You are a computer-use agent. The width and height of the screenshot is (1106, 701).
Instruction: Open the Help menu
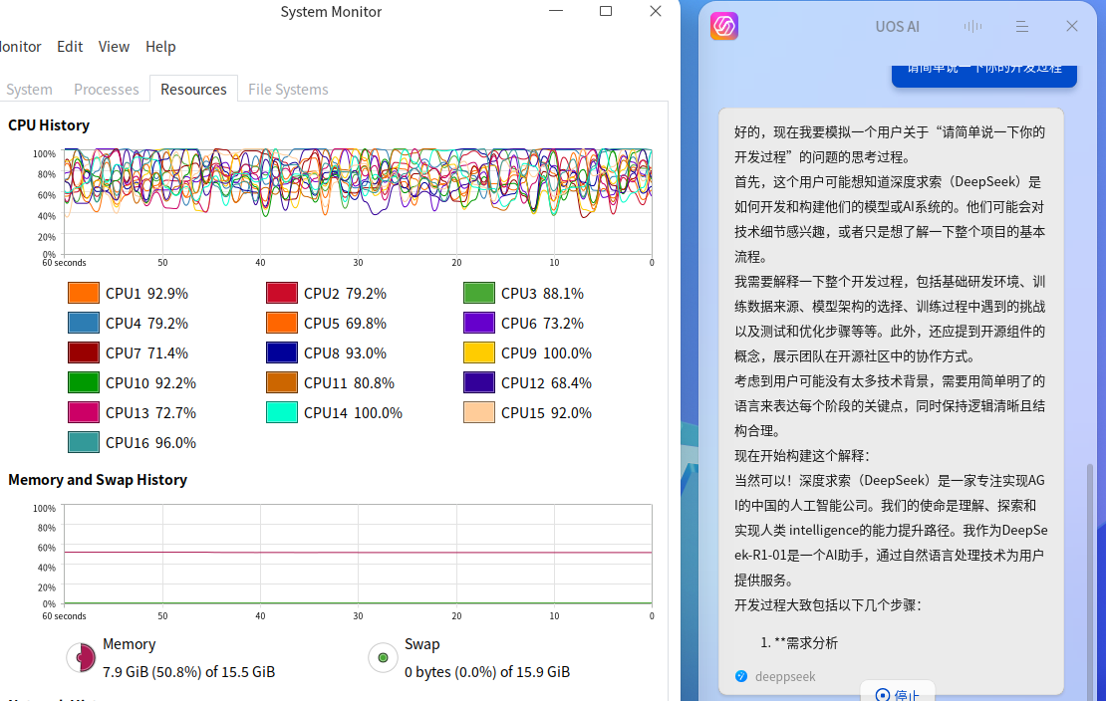[x=160, y=47]
